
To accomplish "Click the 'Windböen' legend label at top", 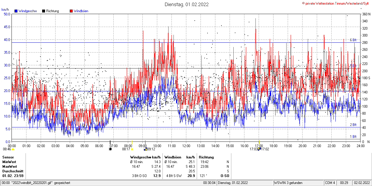I will pos(81,11).
